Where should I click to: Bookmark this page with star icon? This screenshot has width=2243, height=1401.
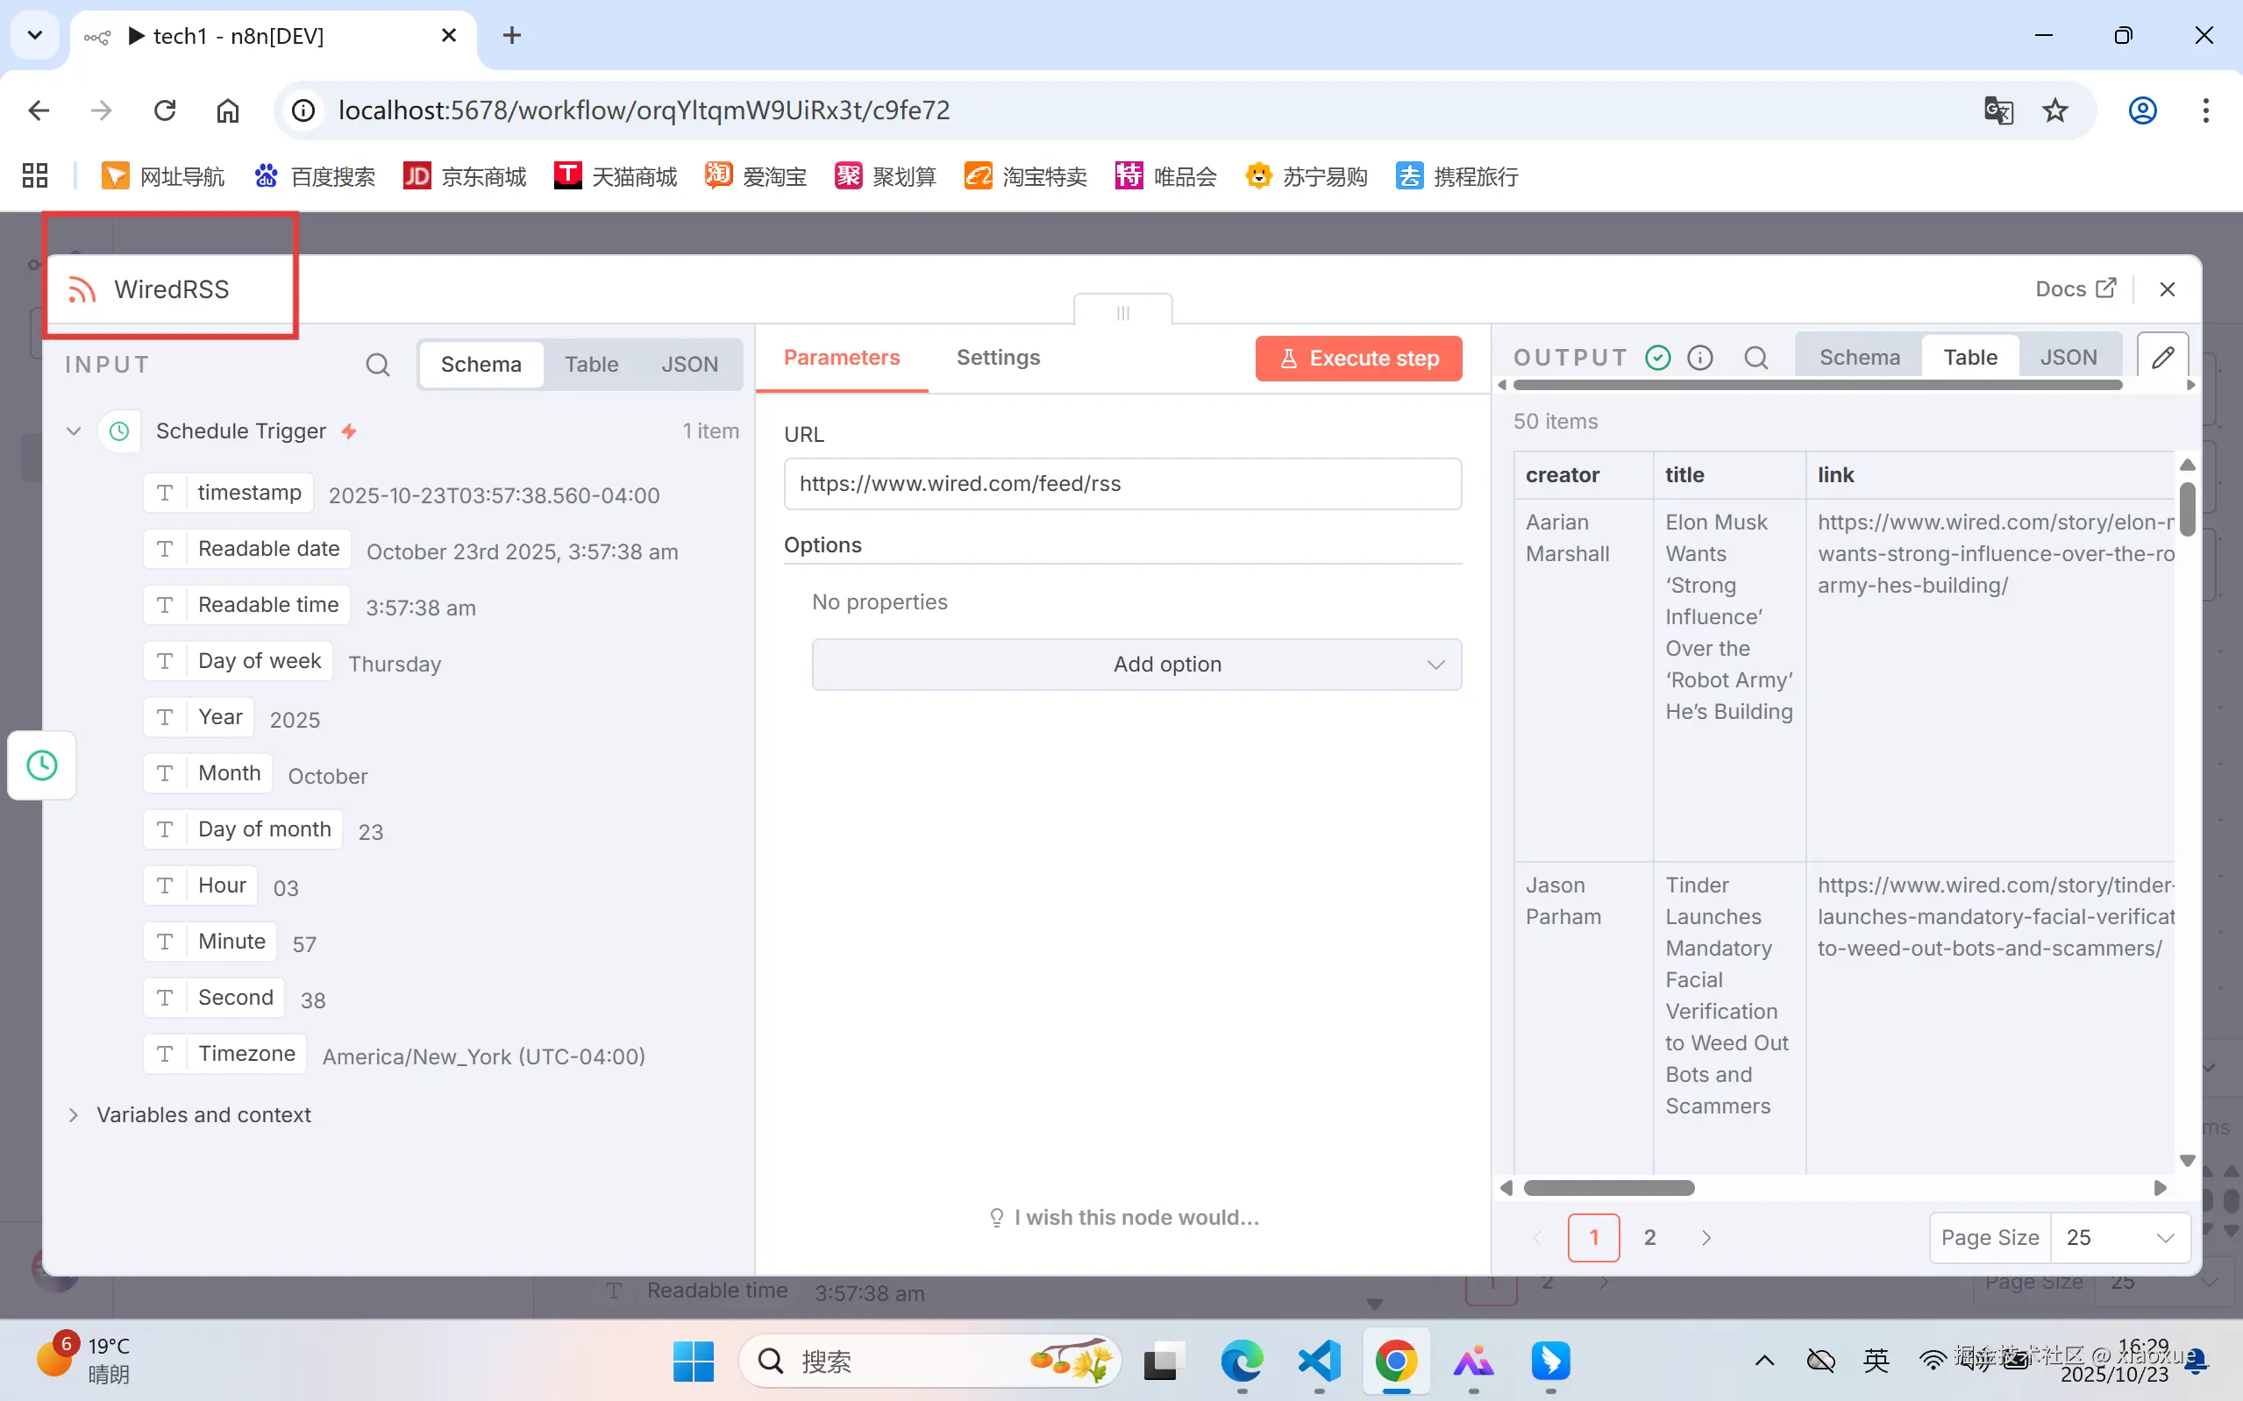(x=2055, y=110)
